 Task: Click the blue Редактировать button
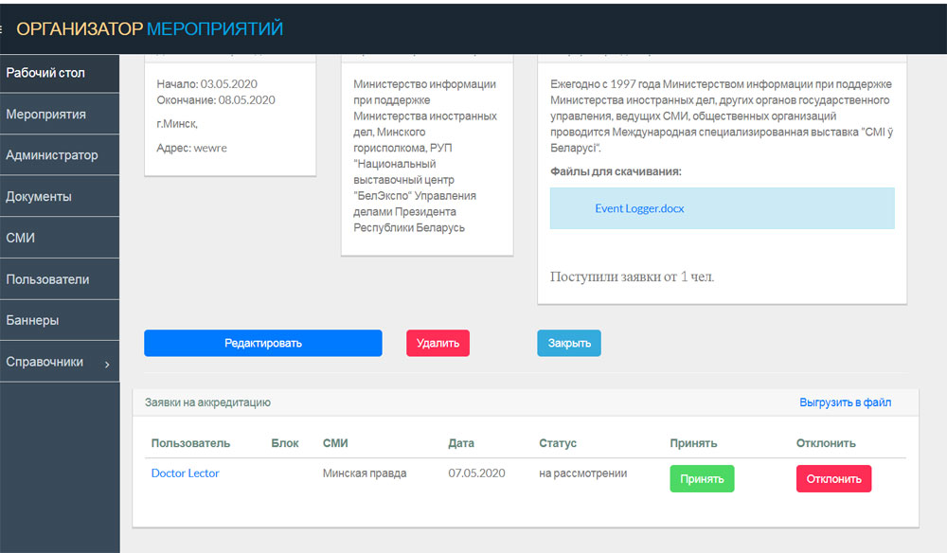[x=262, y=343]
